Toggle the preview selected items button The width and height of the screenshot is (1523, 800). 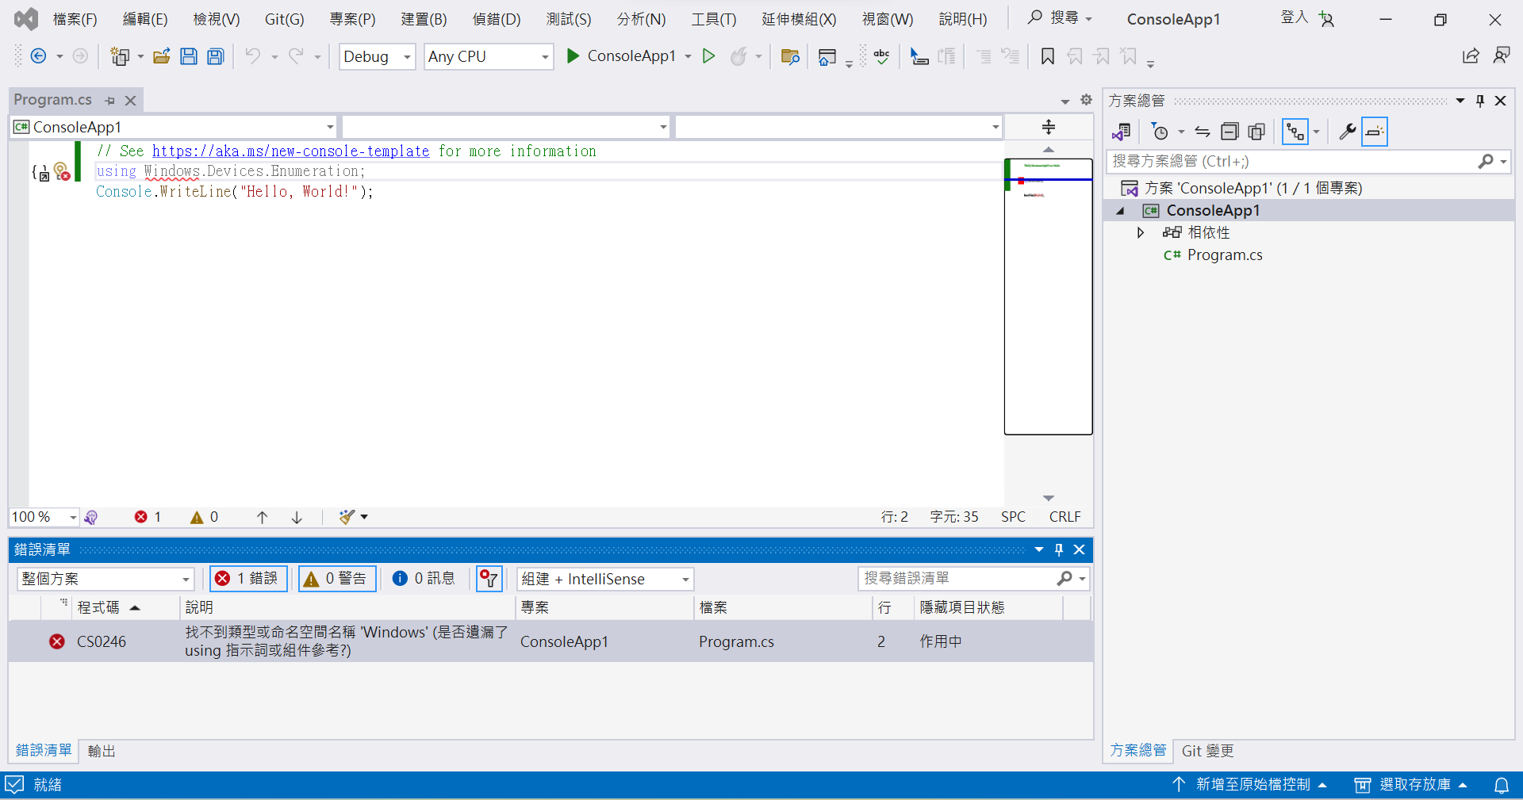click(x=1375, y=132)
